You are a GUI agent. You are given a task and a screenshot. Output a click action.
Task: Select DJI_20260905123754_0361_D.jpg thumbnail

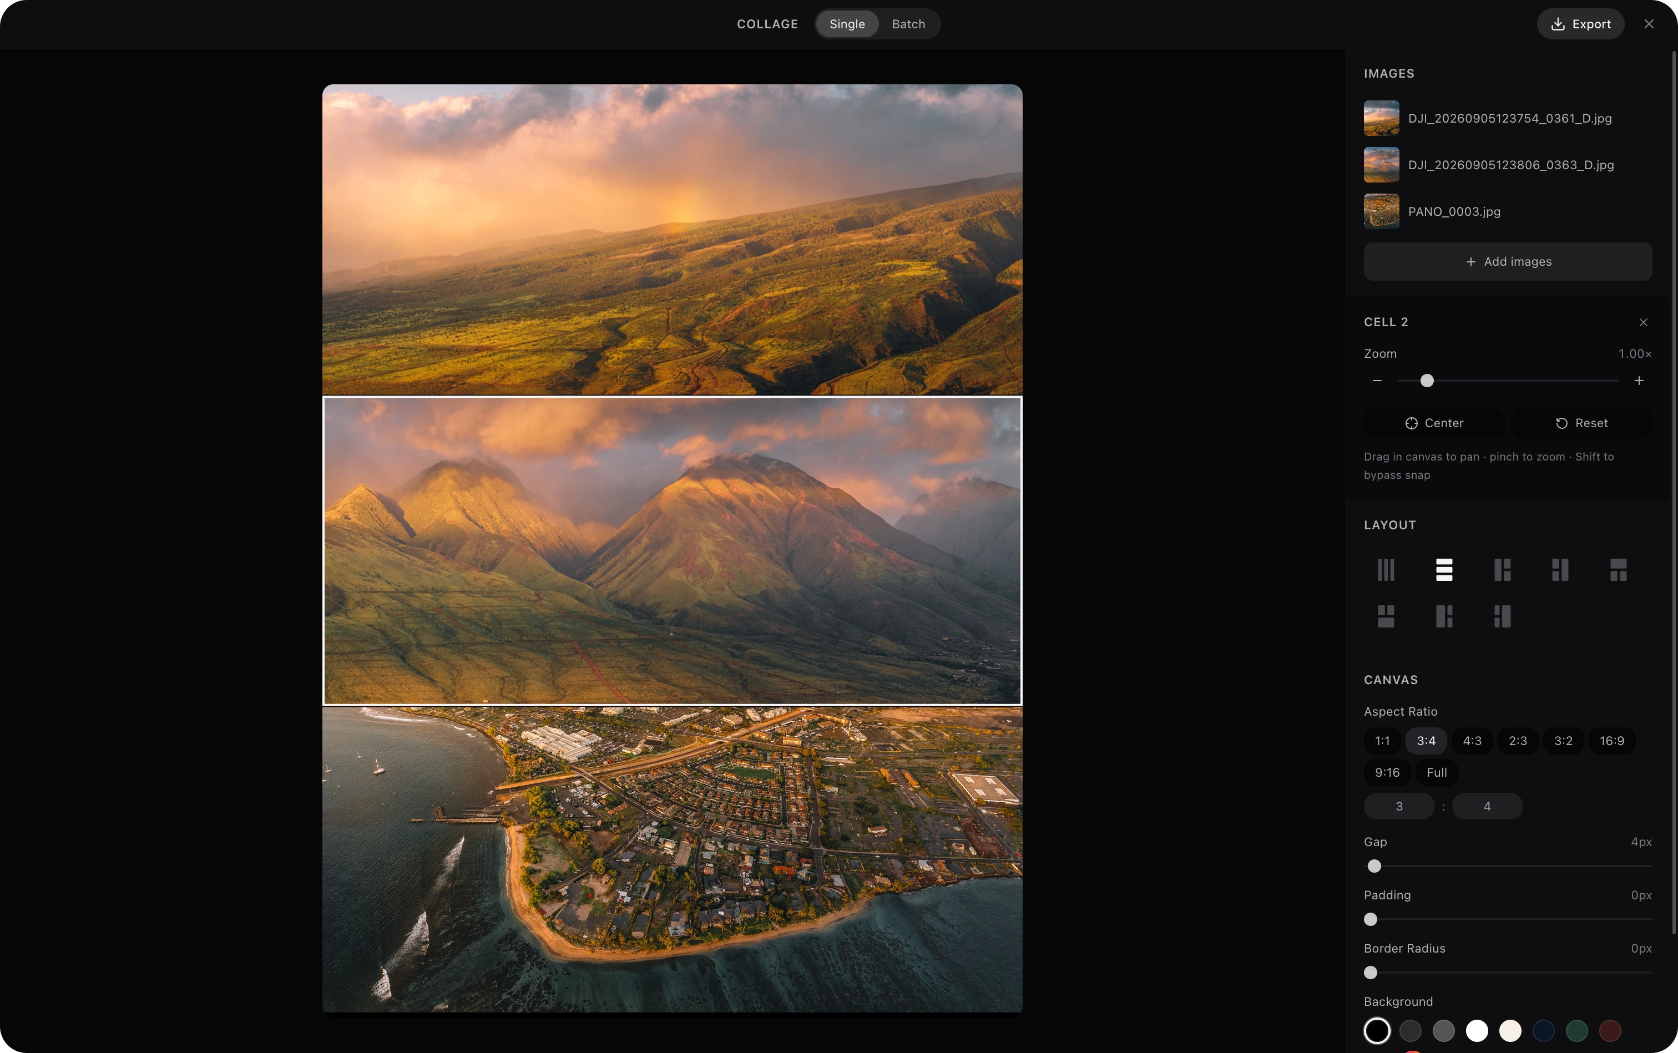[1381, 118]
